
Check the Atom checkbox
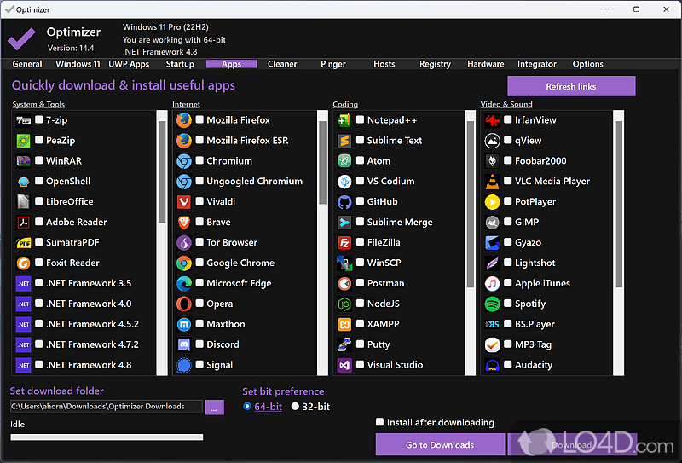tap(360, 160)
